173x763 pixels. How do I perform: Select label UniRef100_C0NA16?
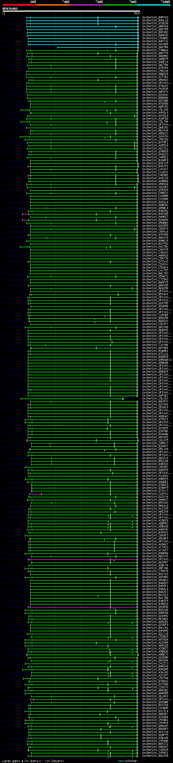(155, 50)
